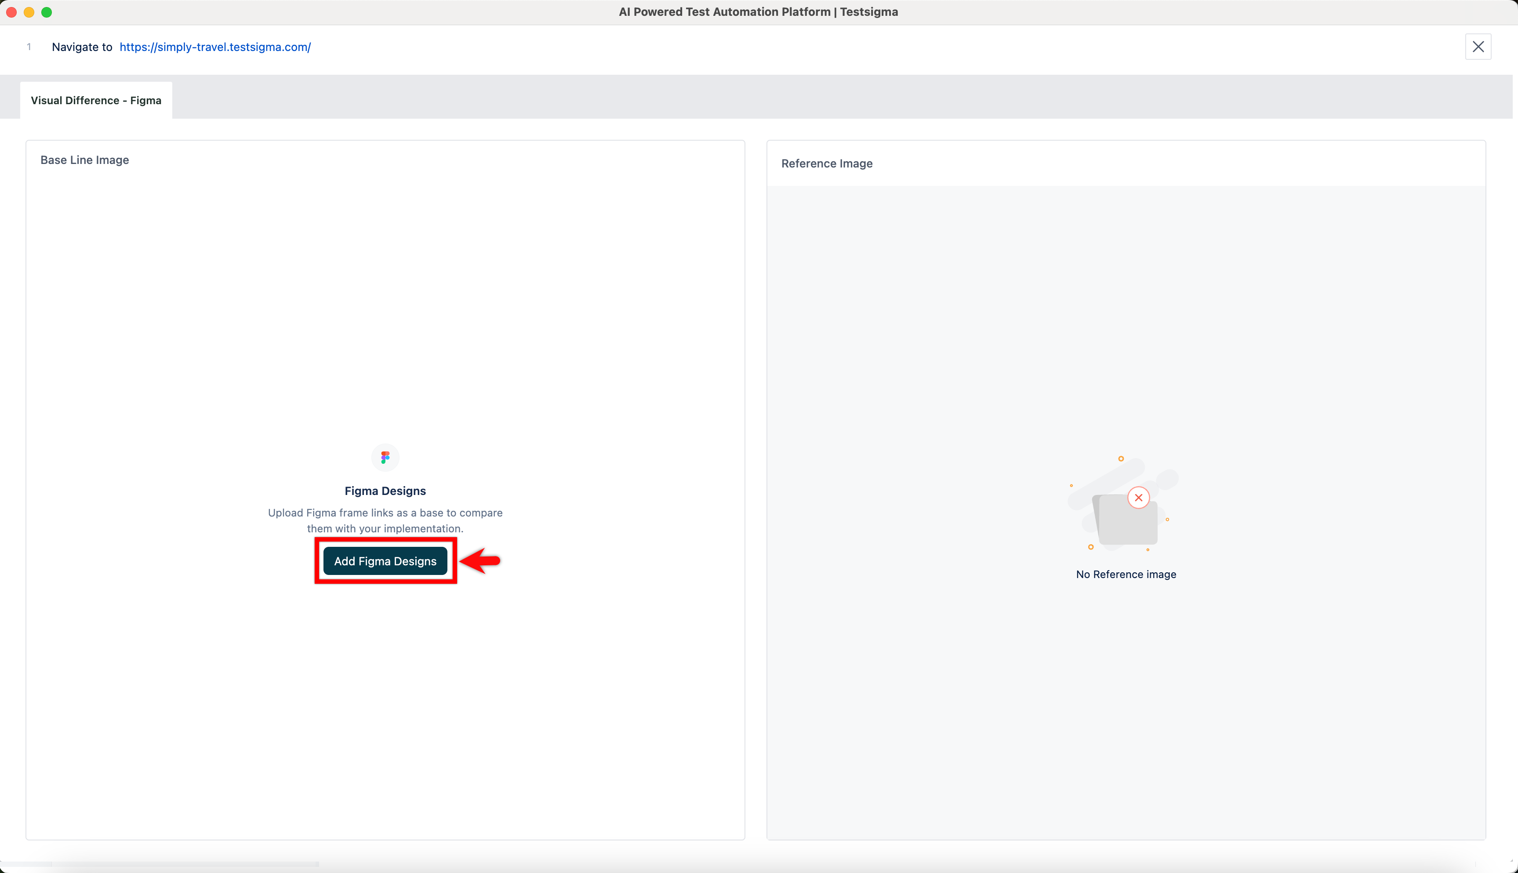Click the Upload Figma frame links description
1518x873 pixels.
coord(385,520)
